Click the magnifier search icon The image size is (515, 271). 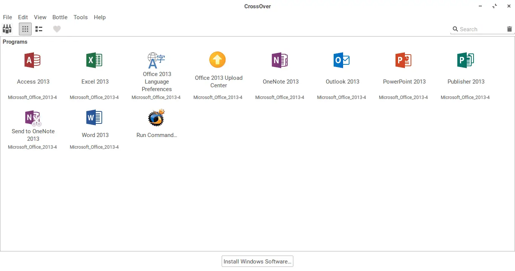(455, 29)
